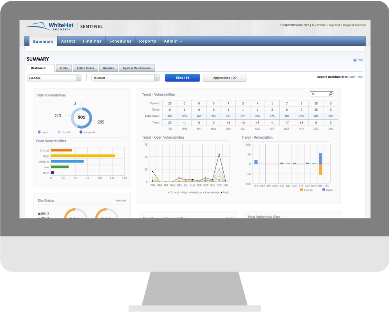
Task: Open the System Maintenance tab
Action: [137, 68]
